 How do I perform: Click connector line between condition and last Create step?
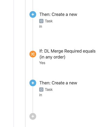[33, 68]
